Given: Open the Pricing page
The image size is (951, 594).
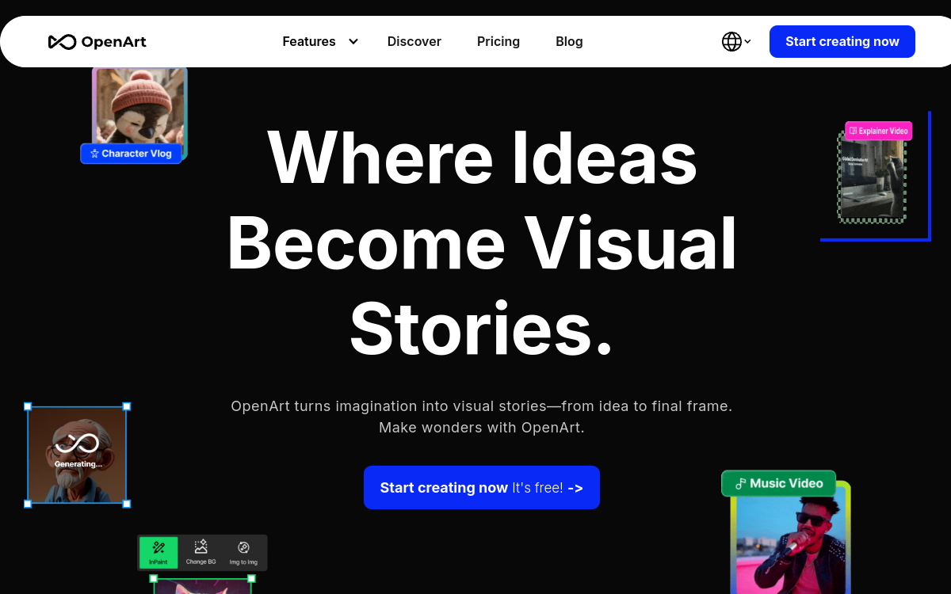Looking at the screenshot, I should (498, 41).
